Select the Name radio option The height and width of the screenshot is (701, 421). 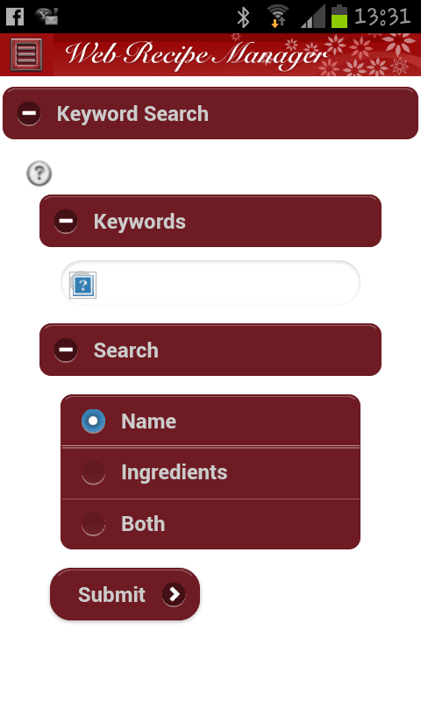pos(210,421)
